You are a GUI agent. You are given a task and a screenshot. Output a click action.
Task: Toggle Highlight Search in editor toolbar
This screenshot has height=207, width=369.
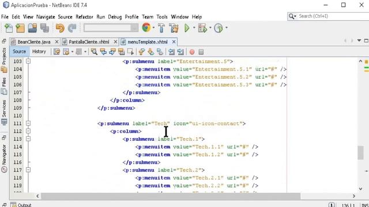click(x=122, y=52)
